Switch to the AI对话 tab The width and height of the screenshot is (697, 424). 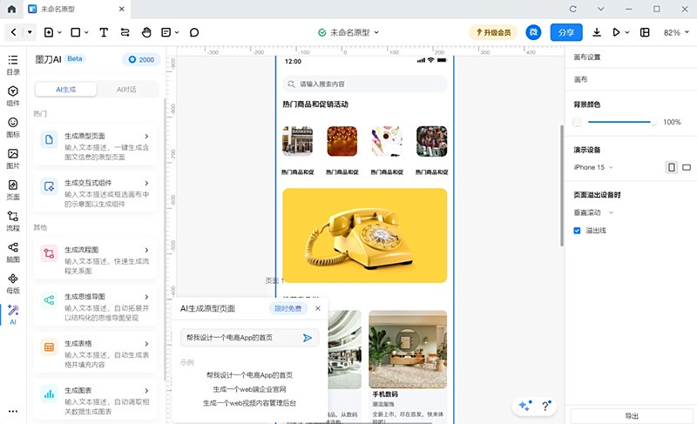126,89
